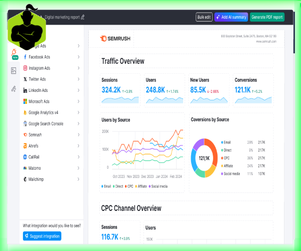Expand the Ahrefs chevron

pos(79,146)
